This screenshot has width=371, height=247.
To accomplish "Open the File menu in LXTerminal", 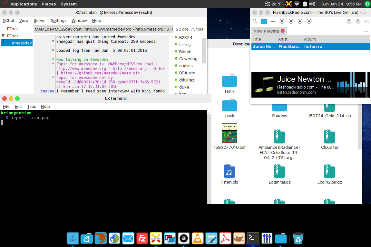I will pyautogui.click(x=6, y=106).
